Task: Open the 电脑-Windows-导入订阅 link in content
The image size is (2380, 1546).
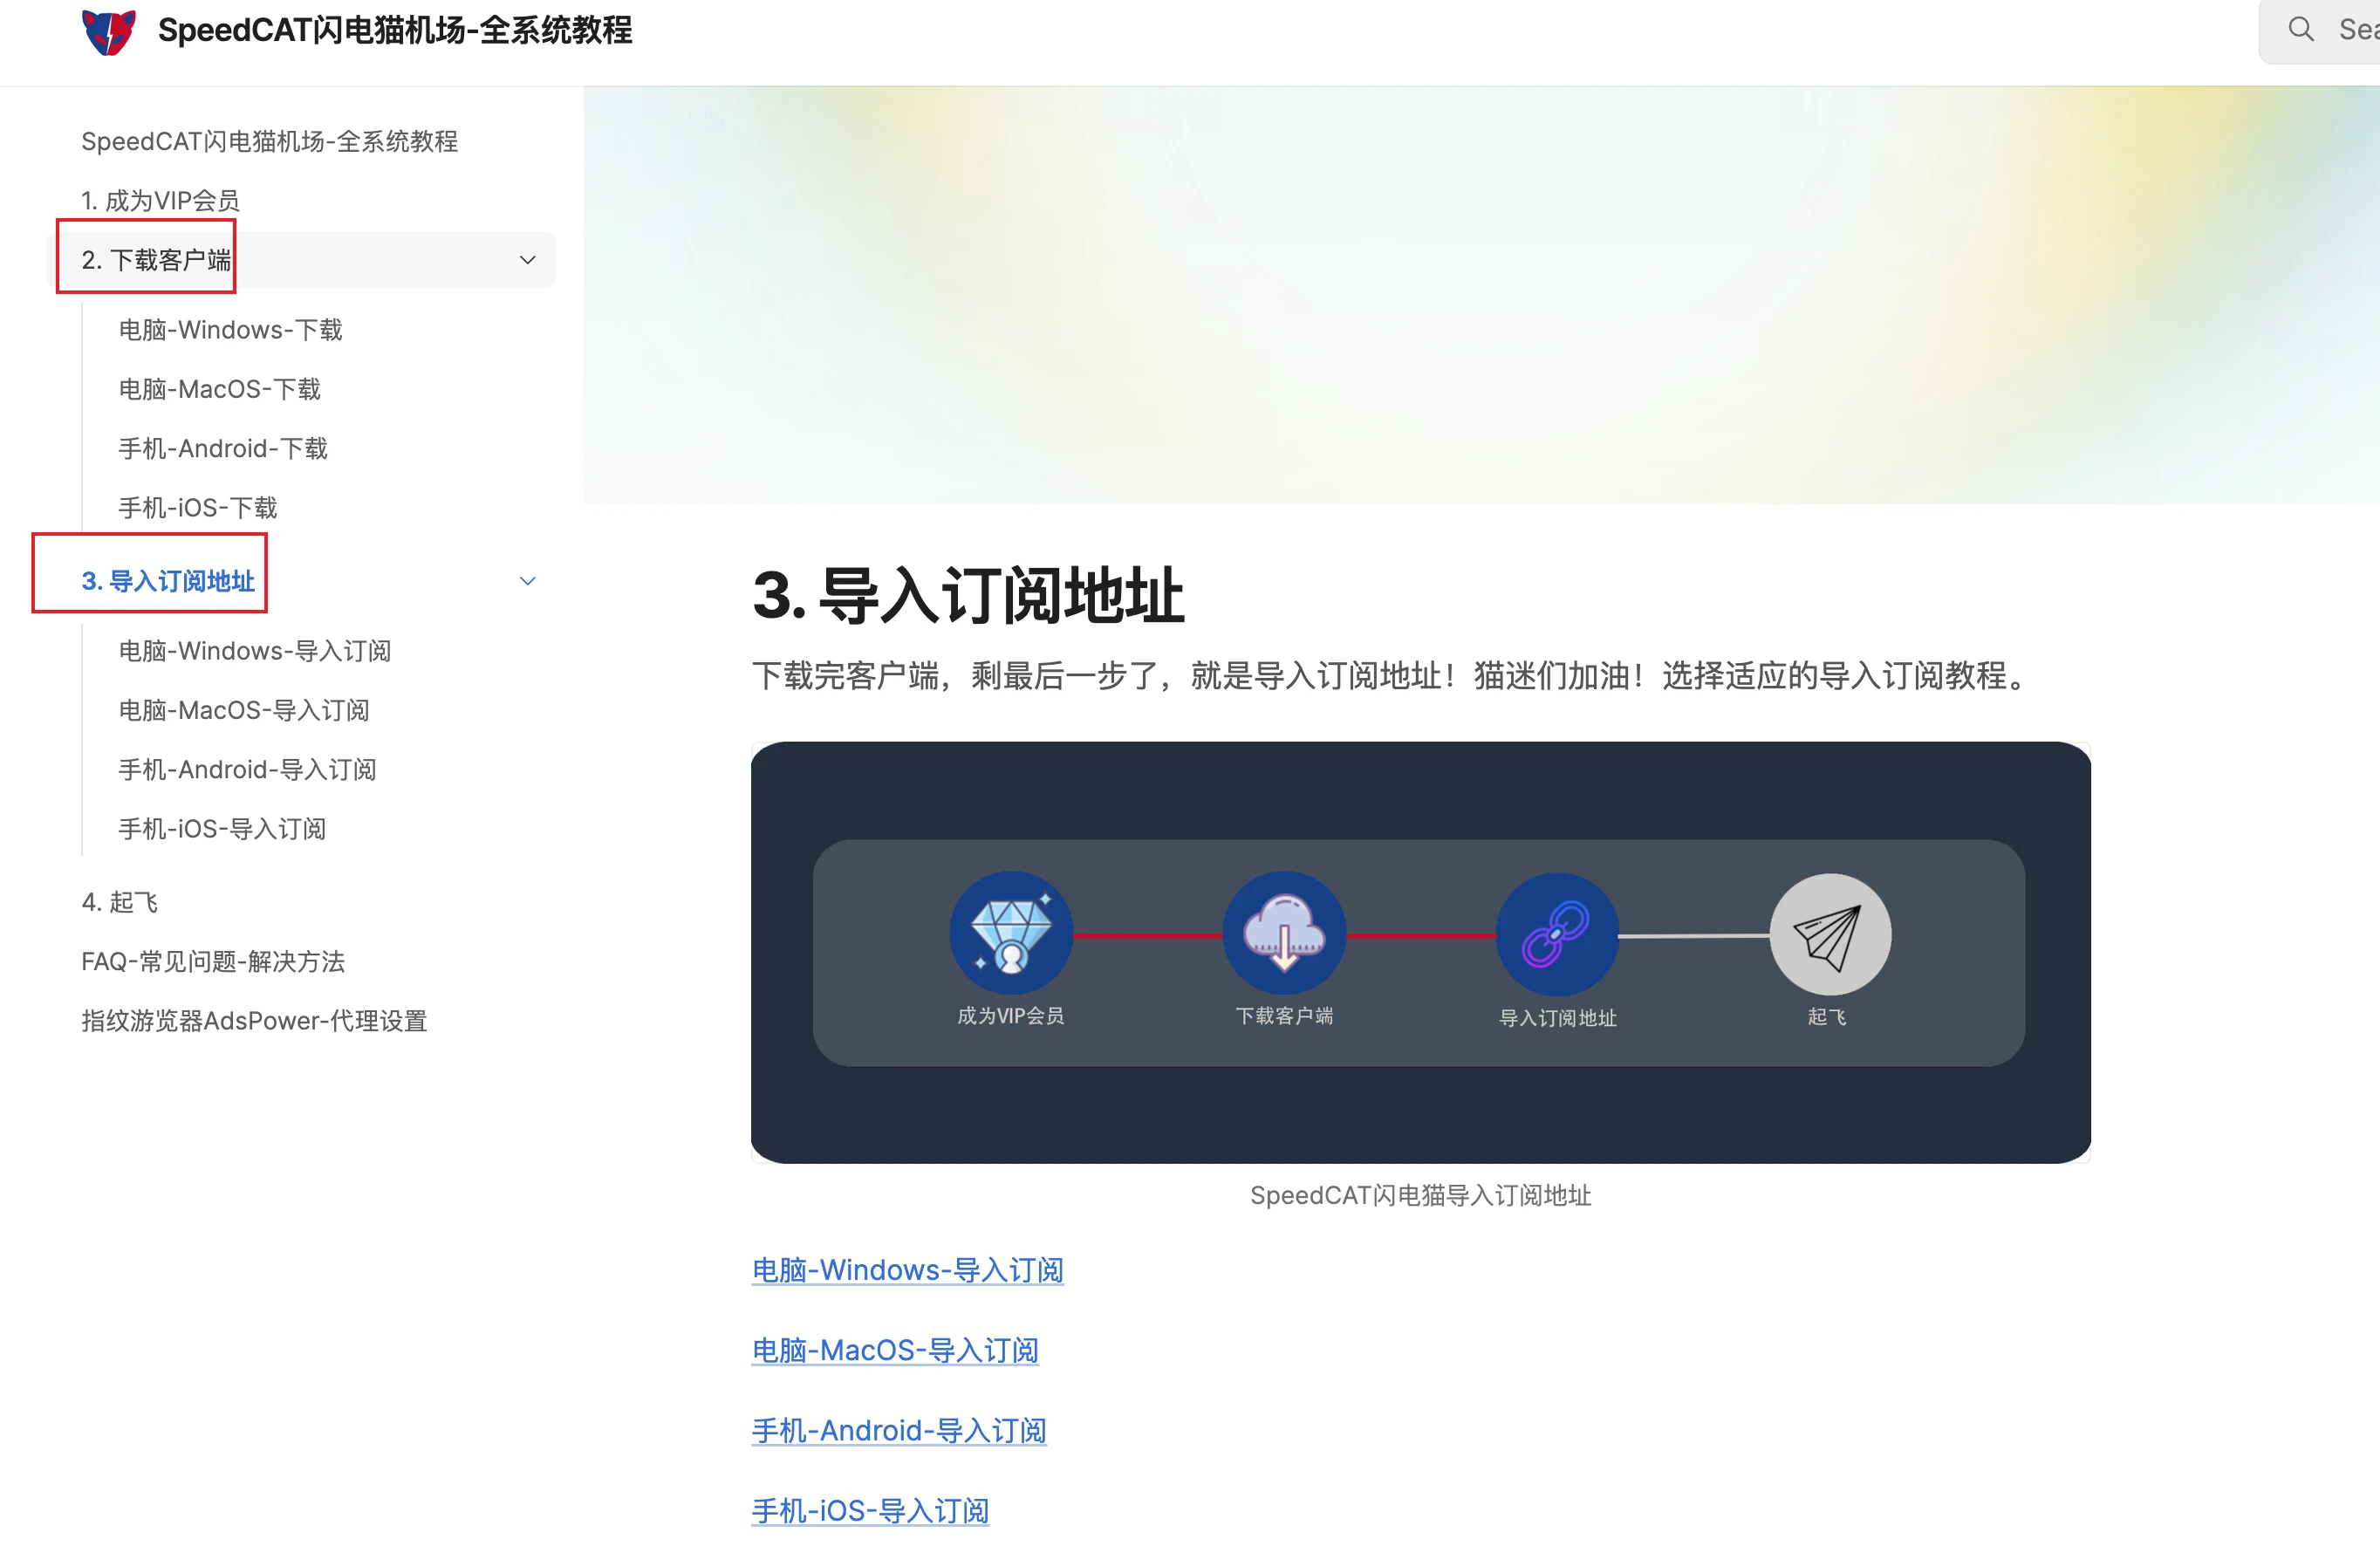Action: coord(907,1269)
